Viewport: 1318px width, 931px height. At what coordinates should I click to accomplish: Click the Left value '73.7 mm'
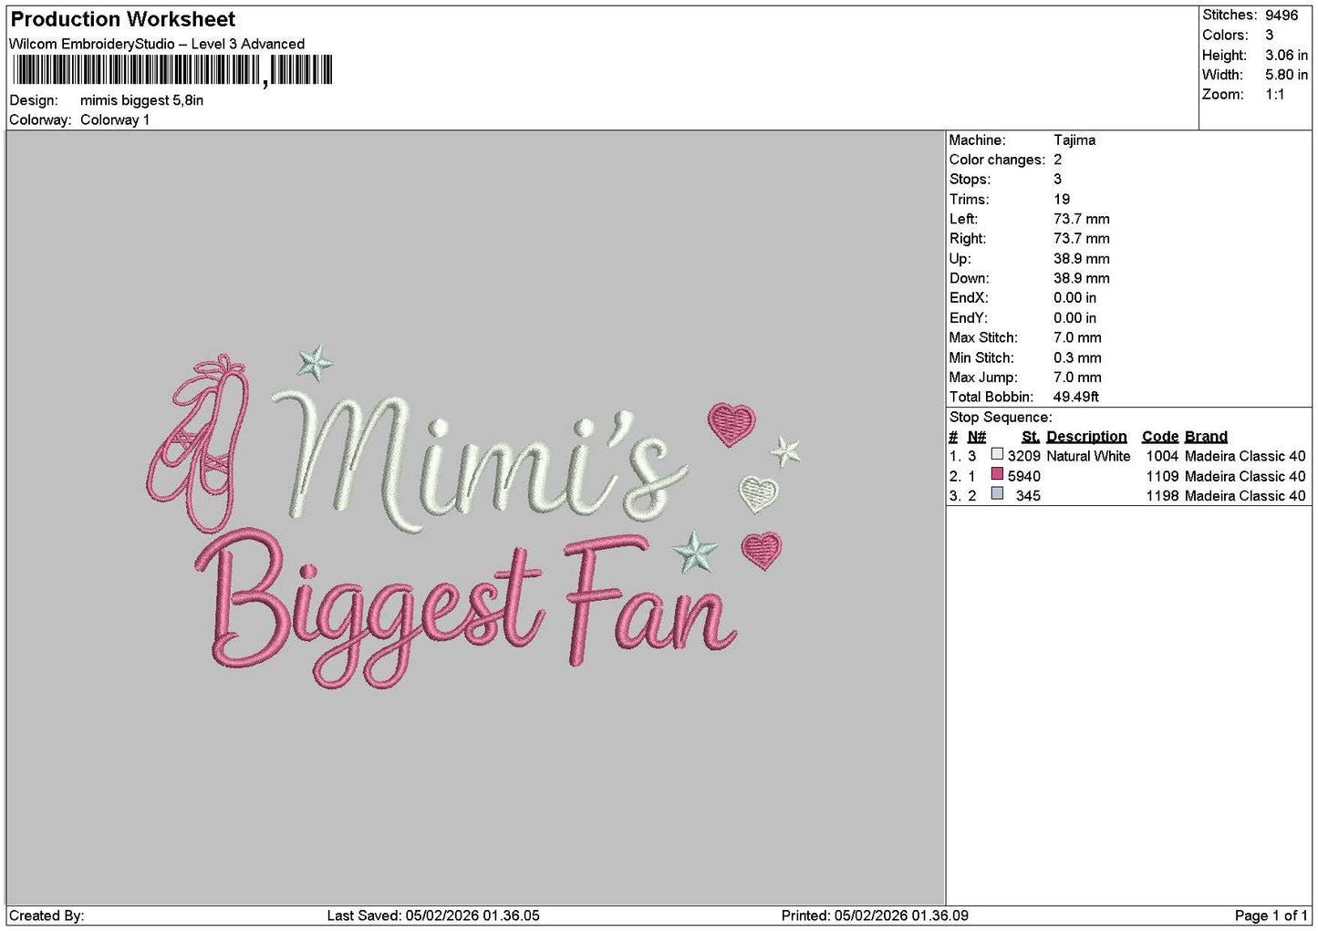click(1082, 219)
